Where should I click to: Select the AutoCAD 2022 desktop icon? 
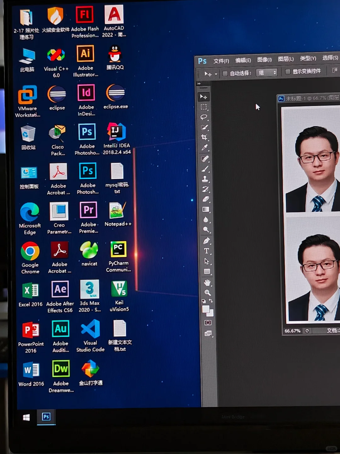pyautogui.click(x=114, y=21)
